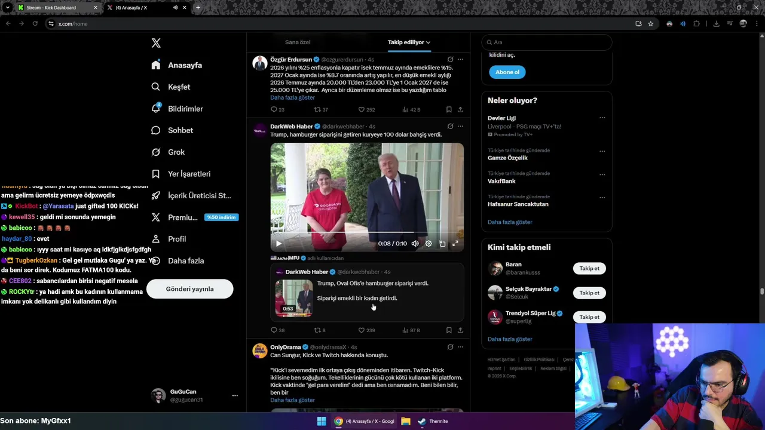Screen dimensions: 765x430
Task: Switch to Sana özel tab
Action: [x=298, y=42]
